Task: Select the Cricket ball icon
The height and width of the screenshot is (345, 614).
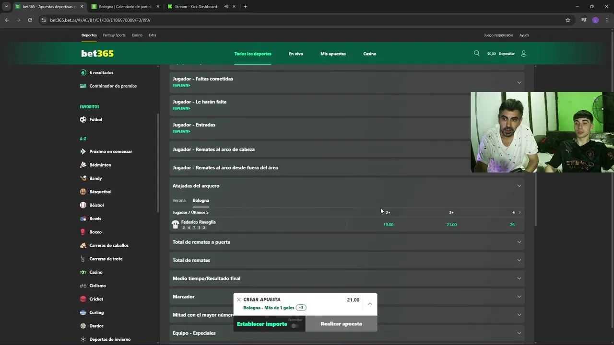Action: point(83,299)
